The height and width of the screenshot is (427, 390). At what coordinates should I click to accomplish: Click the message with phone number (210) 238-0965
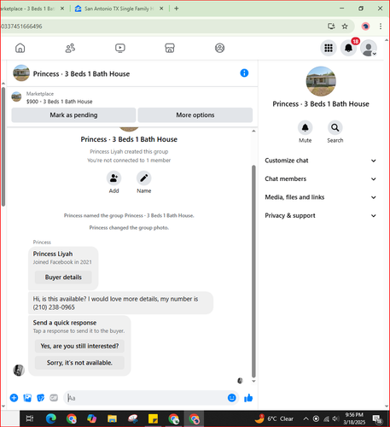point(120,303)
